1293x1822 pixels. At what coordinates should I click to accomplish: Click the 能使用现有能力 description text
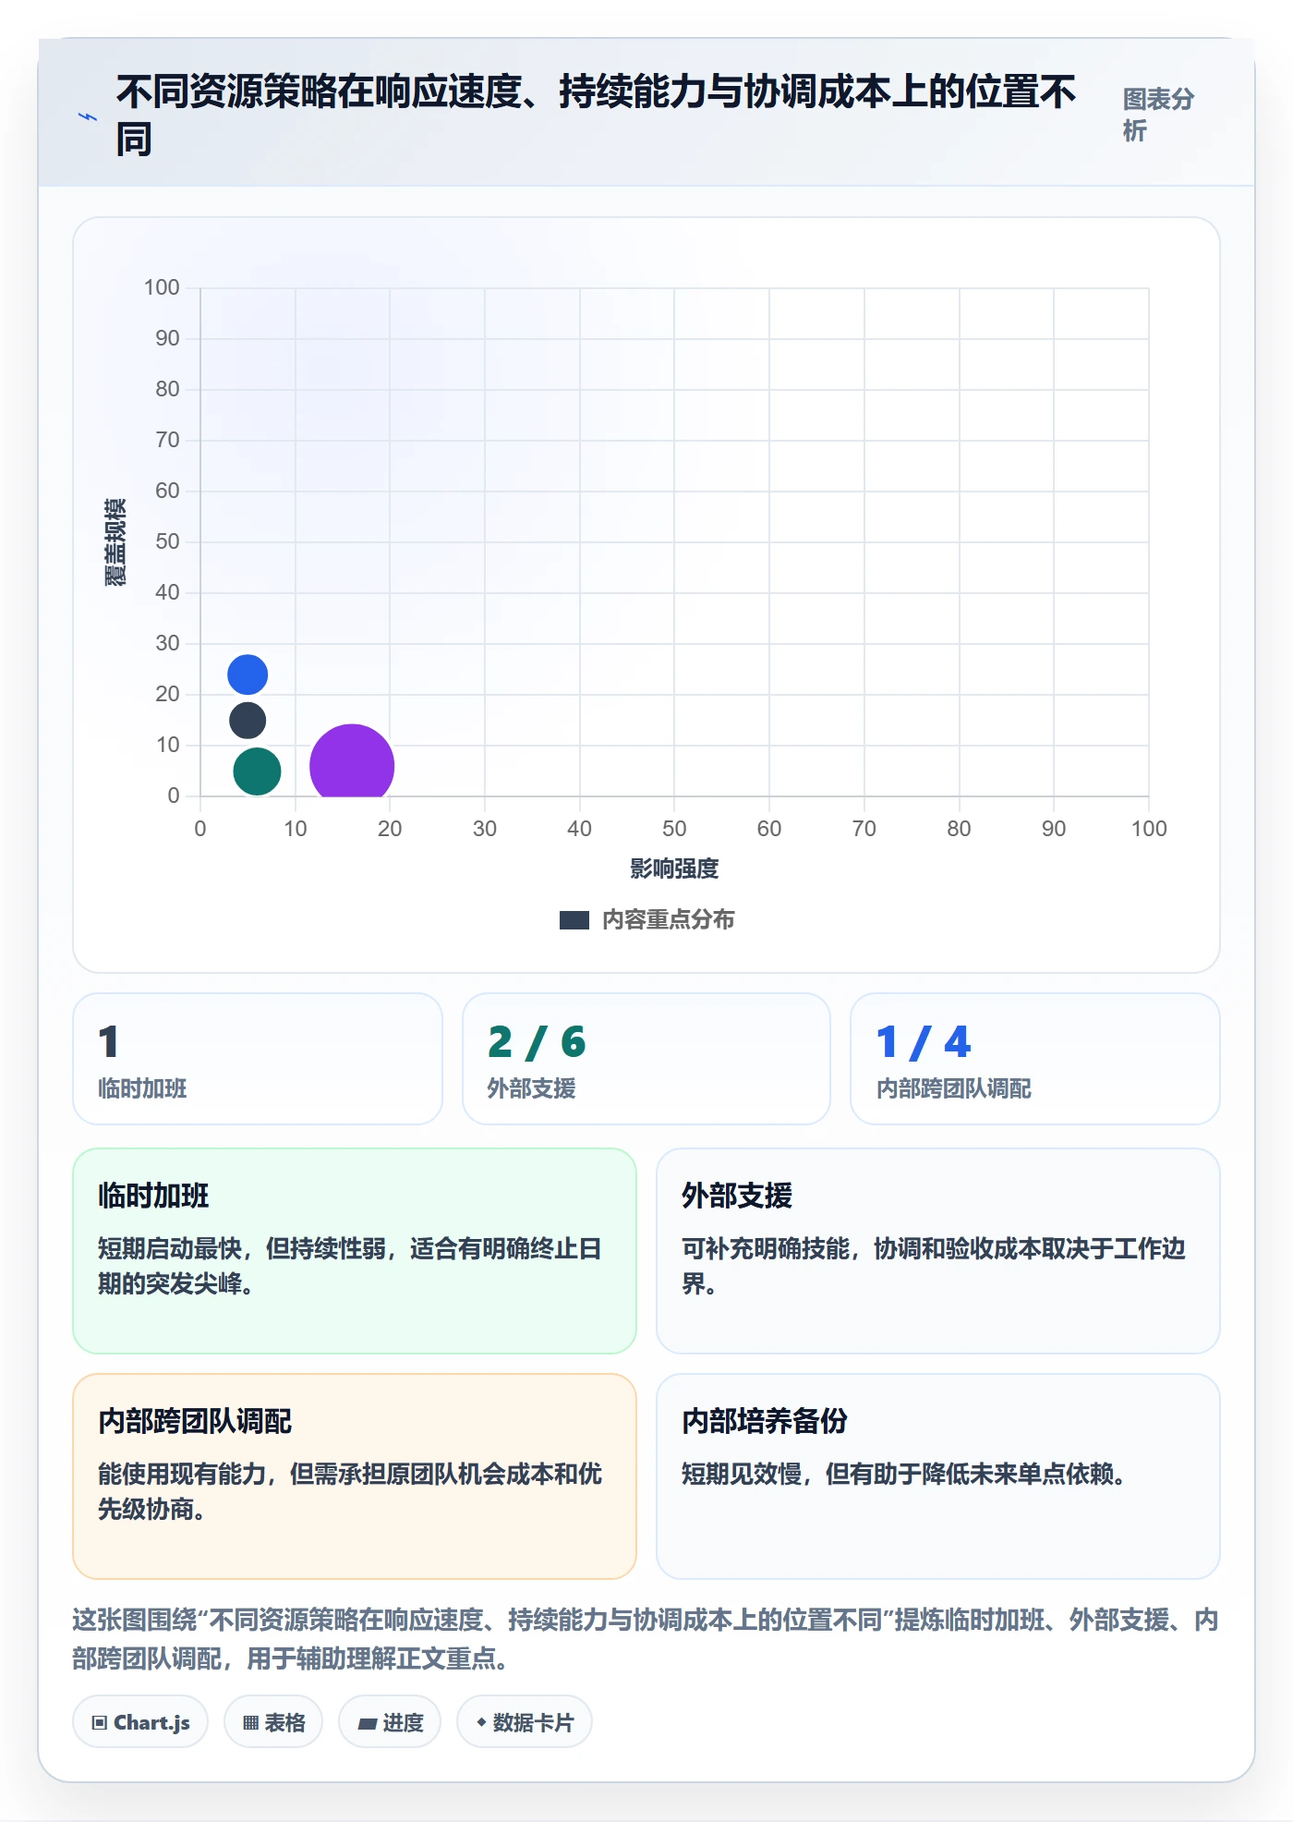click(350, 1491)
